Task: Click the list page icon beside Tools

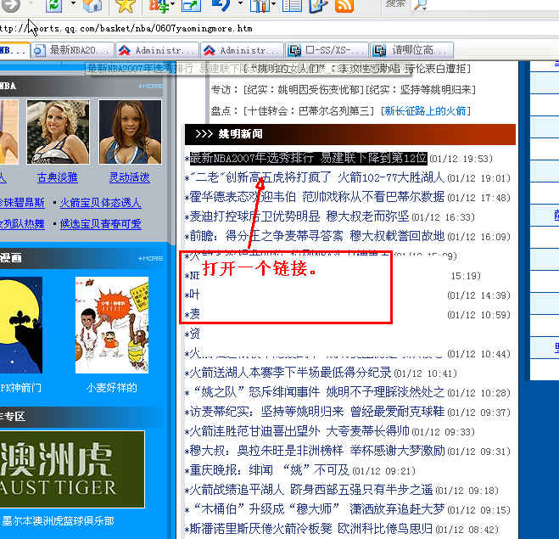Action: point(292,6)
